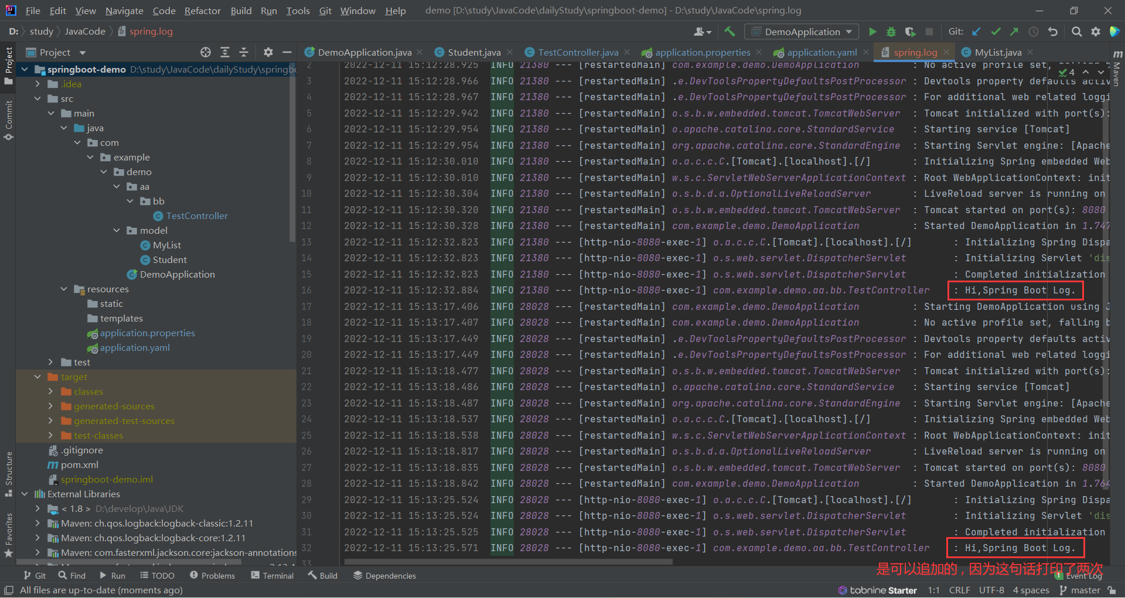1125x598 pixels.
Task: Click the spring.log breadcrumb in navigation bar
Action: [x=151, y=32]
